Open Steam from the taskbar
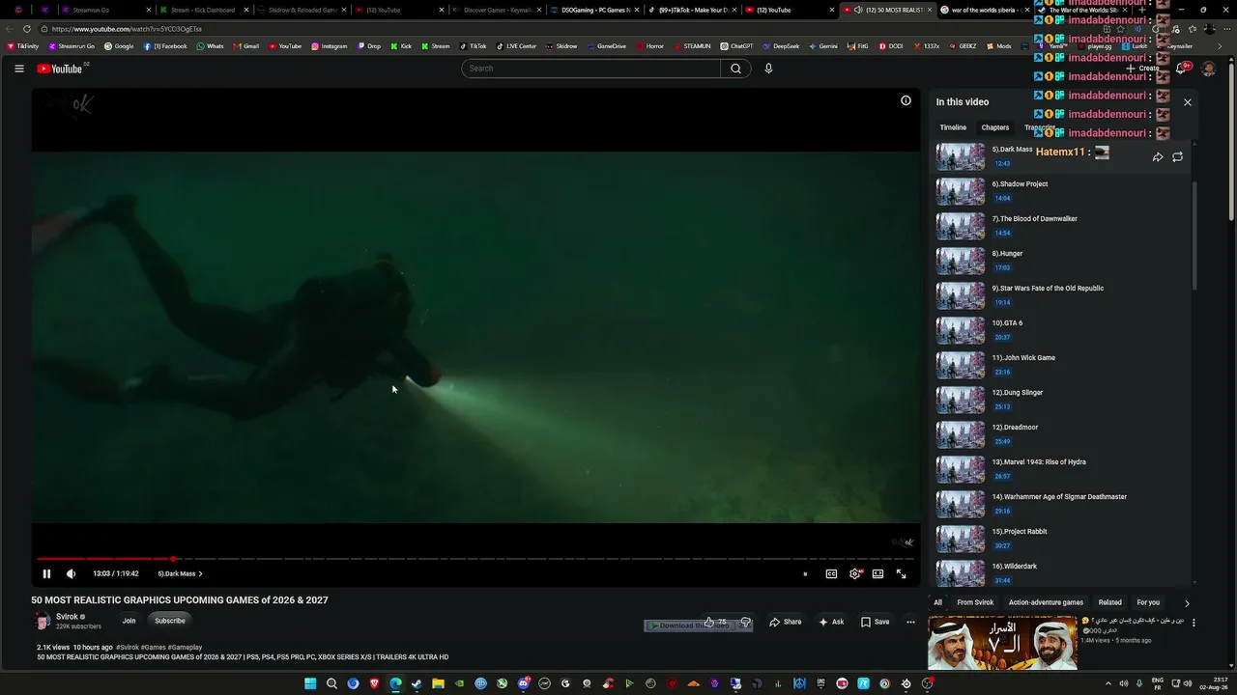This screenshot has width=1237, height=695. pyautogui.click(x=417, y=683)
